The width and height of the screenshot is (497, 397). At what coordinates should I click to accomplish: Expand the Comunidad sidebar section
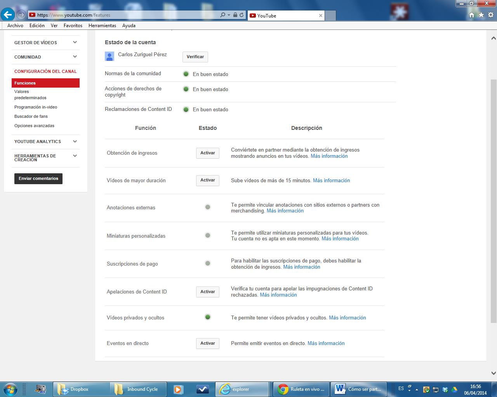(45, 57)
